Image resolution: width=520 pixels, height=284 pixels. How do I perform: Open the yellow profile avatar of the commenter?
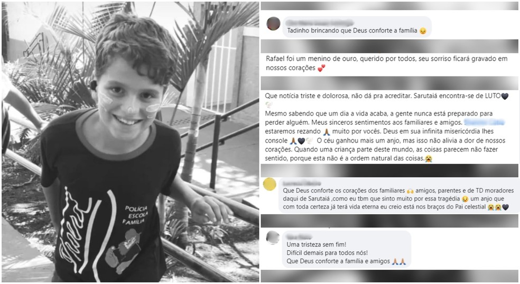coord(270,184)
